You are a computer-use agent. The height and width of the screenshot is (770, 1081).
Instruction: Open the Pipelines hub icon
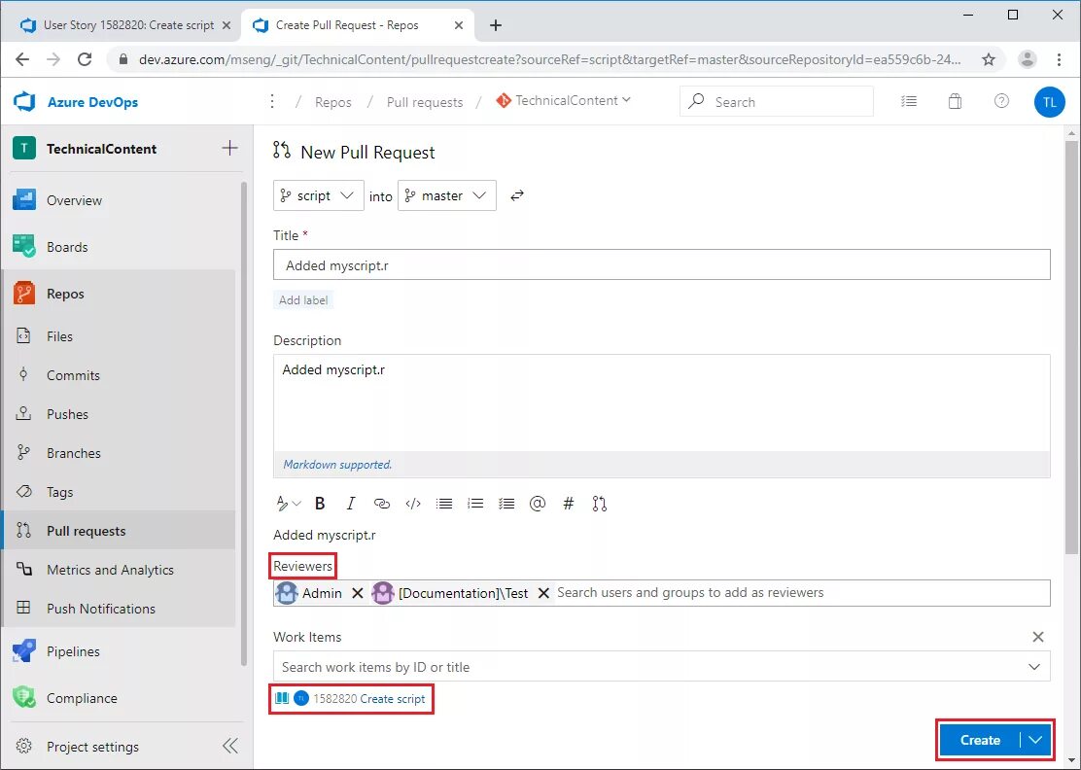pos(24,650)
